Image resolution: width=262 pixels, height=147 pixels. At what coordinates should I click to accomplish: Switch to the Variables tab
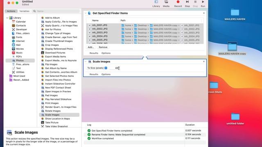24,11
